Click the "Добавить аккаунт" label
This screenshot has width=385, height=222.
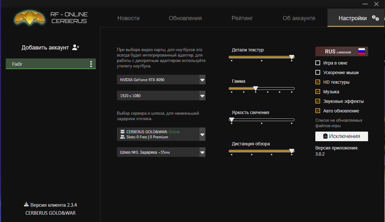45,48
